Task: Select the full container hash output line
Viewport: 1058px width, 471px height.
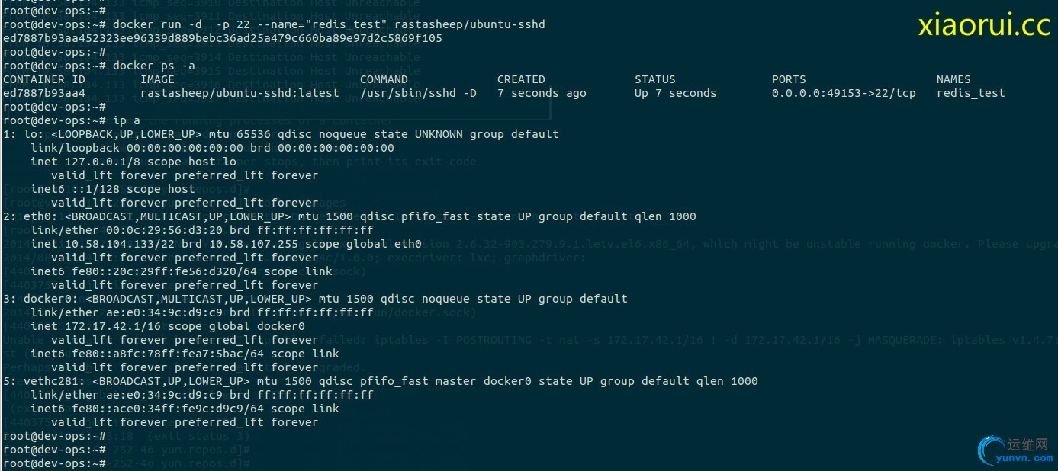Action: (x=223, y=38)
